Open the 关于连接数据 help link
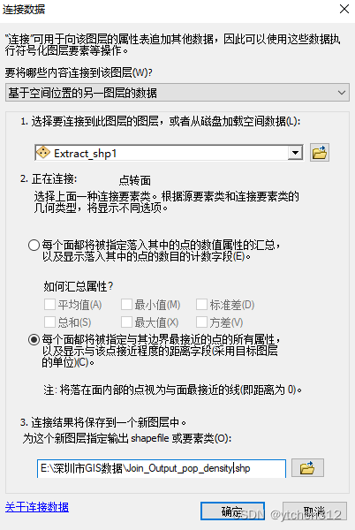The height and width of the screenshot is (530, 355). click(37, 507)
